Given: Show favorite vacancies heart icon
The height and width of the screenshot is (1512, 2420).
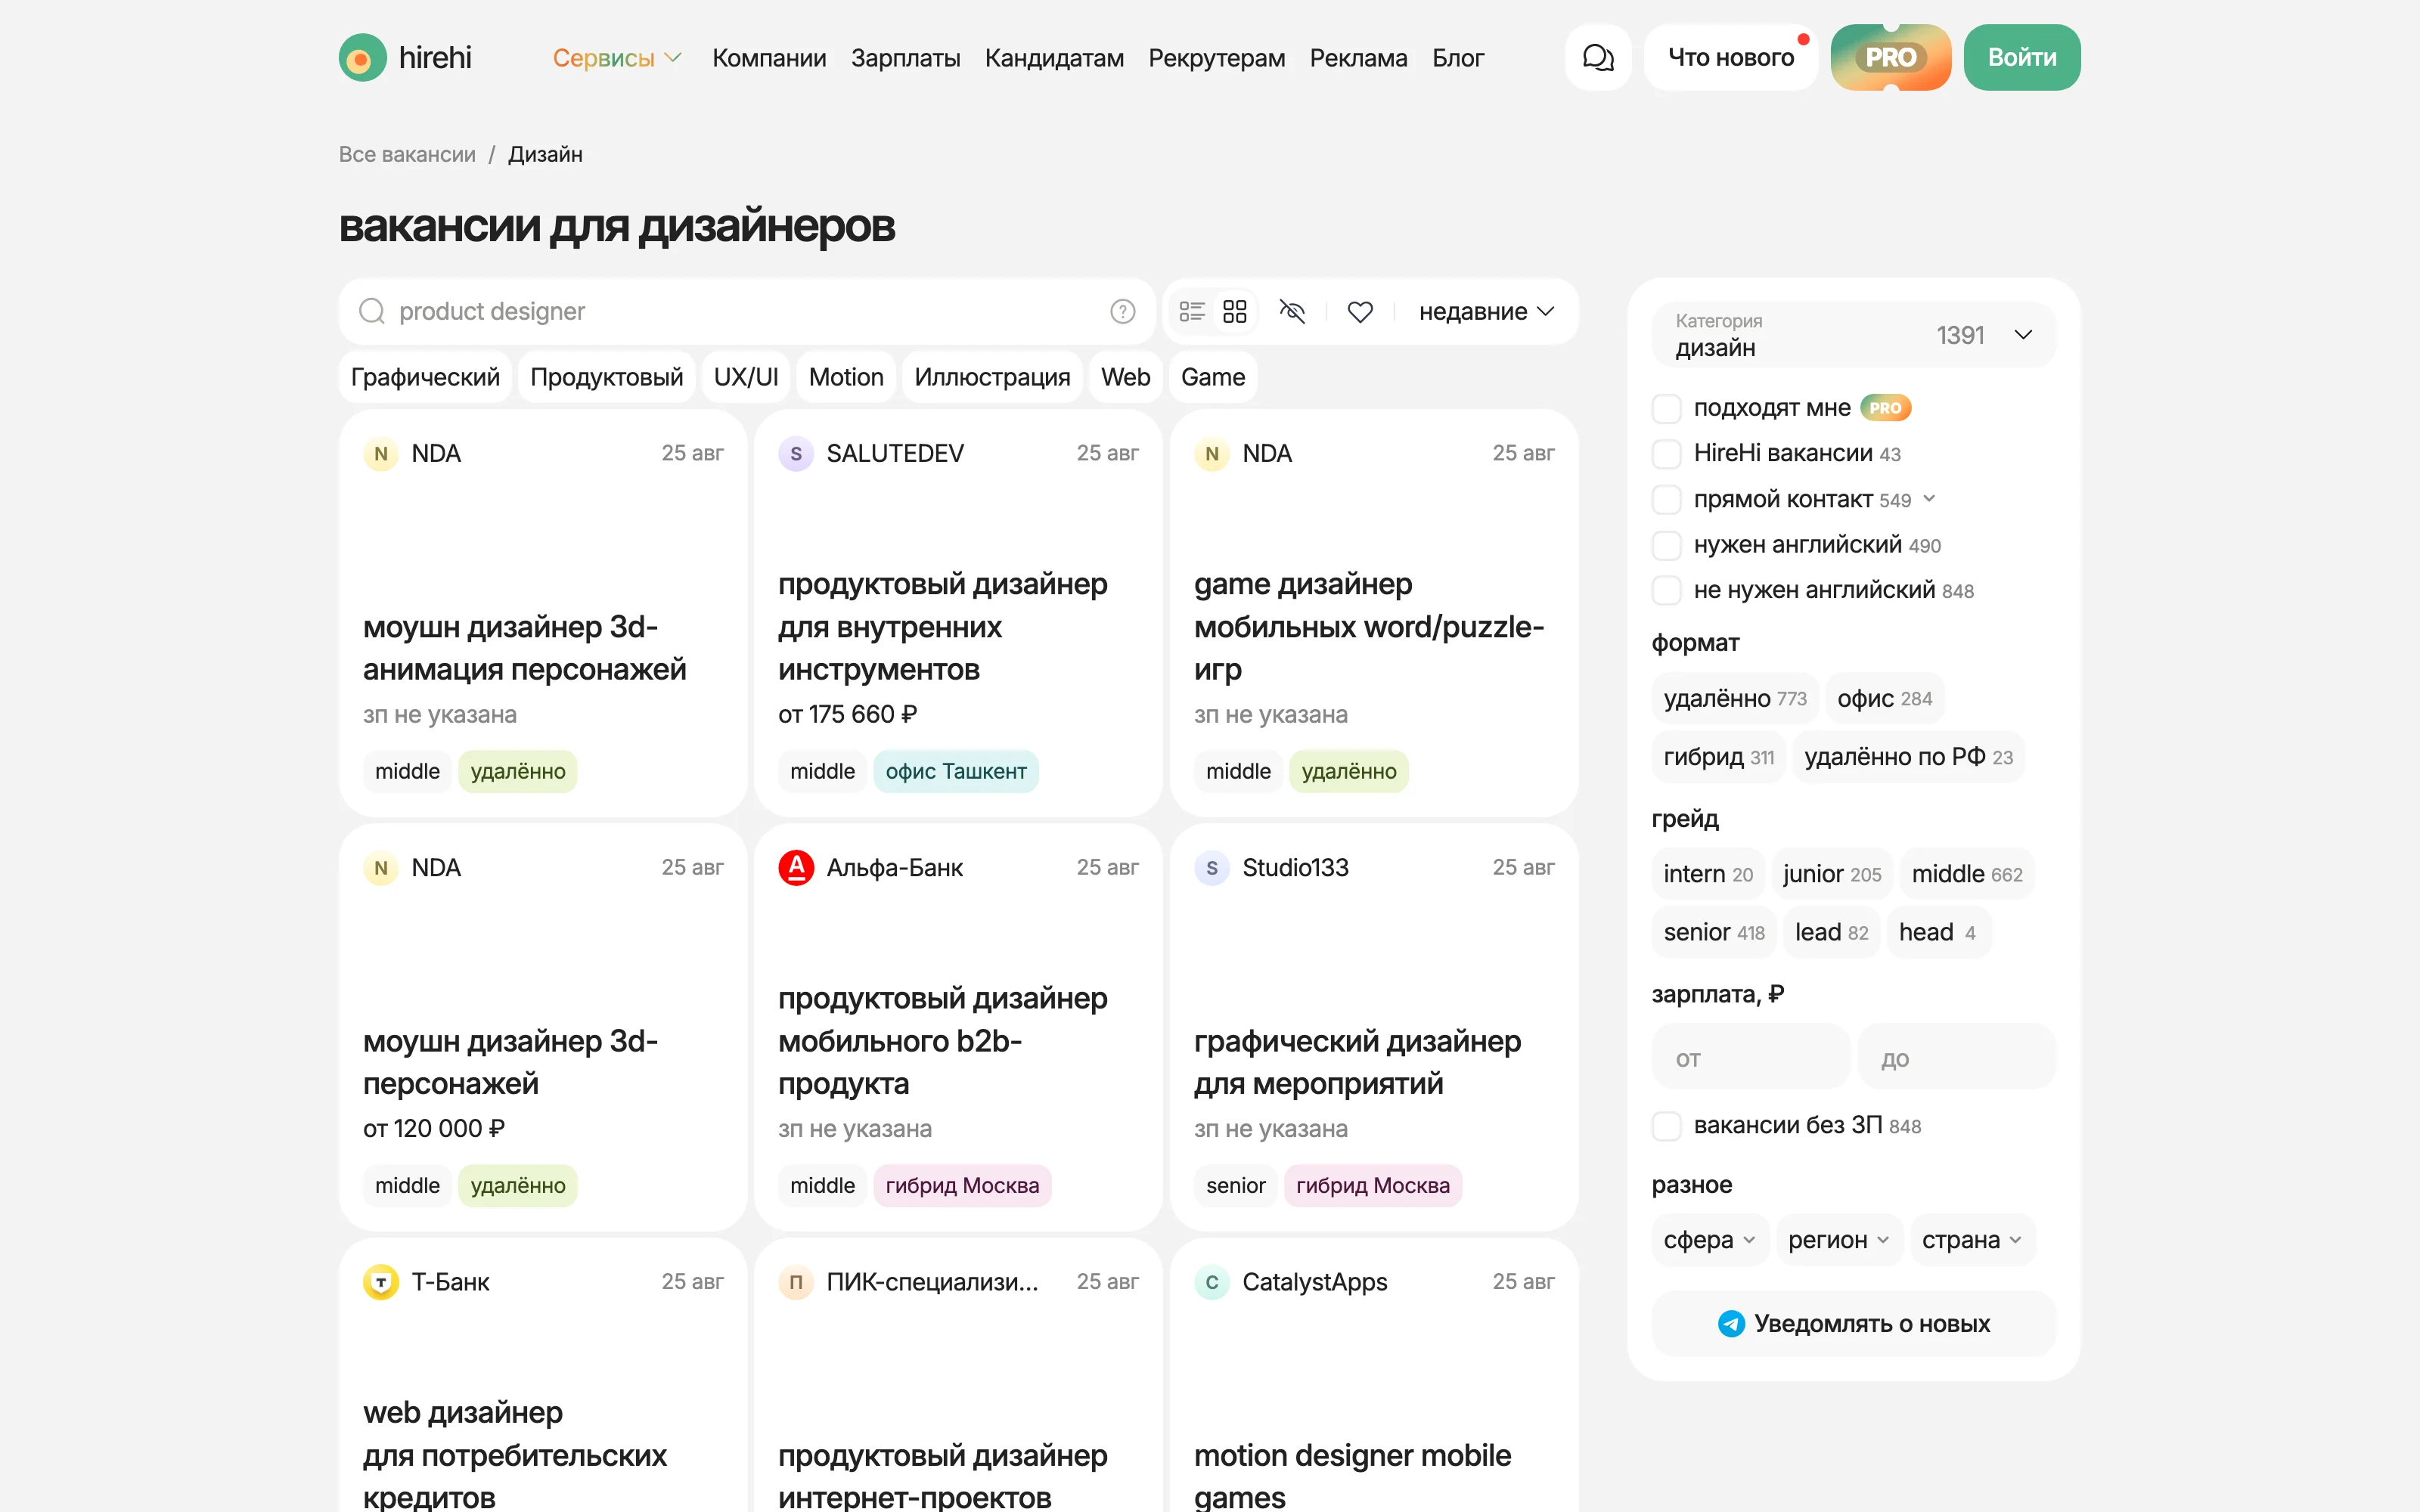Looking at the screenshot, I should (x=1360, y=312).
